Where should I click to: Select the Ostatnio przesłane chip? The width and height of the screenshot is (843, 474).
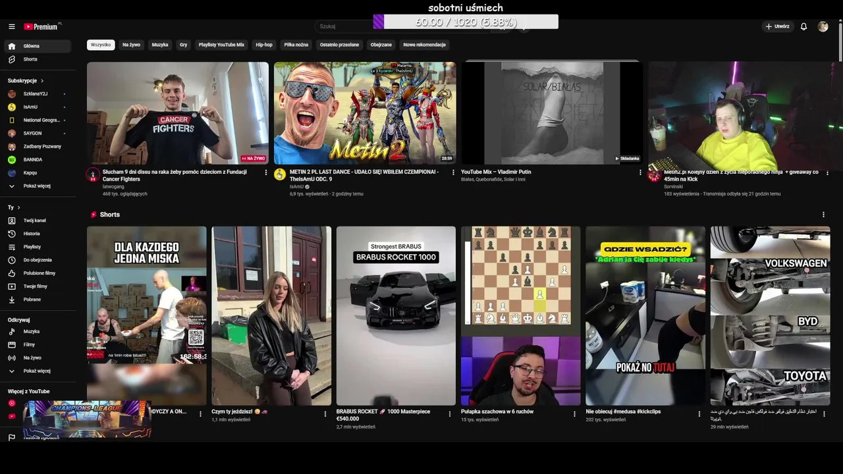pos(339,45)
